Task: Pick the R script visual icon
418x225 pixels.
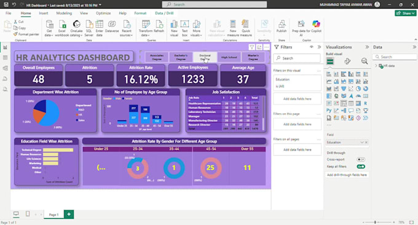Action: pos(365,103)
